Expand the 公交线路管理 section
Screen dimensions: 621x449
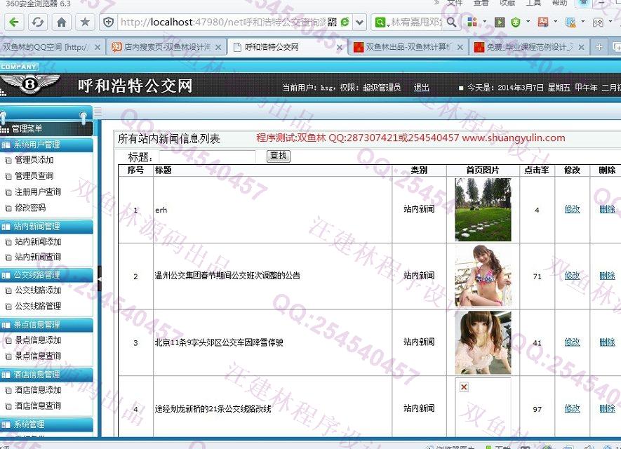[x=47, y=275]
